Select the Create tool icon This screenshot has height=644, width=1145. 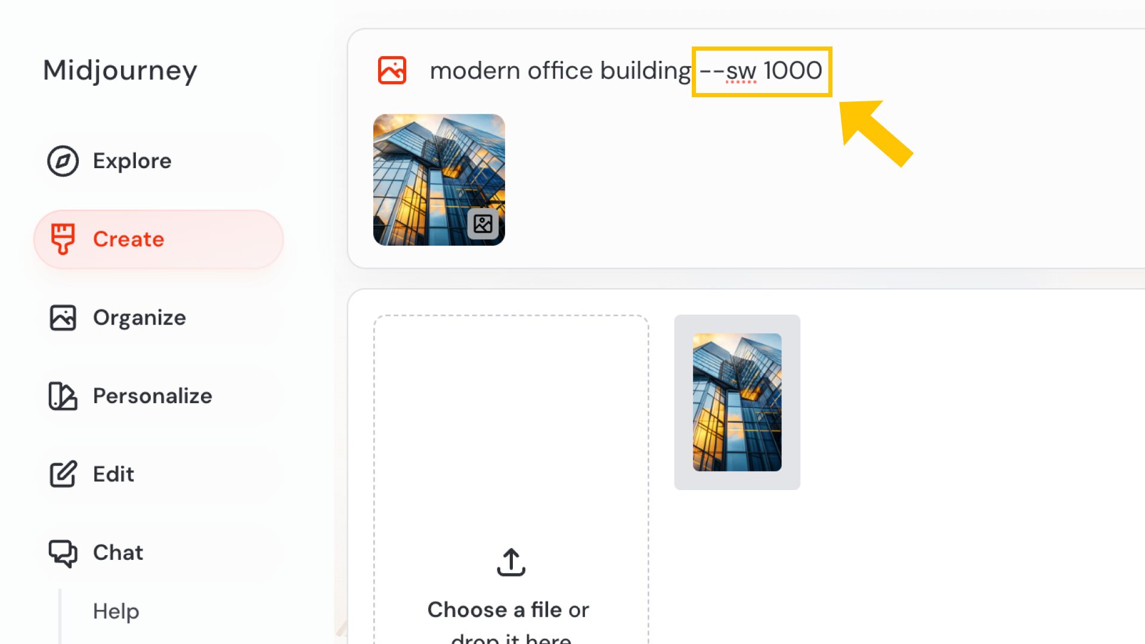point(63,239)
